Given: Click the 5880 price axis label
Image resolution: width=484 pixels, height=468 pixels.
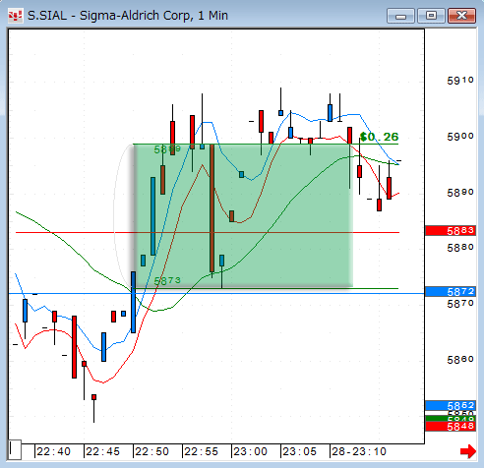Looking at the screenshot, I should [x=460, y=248].
